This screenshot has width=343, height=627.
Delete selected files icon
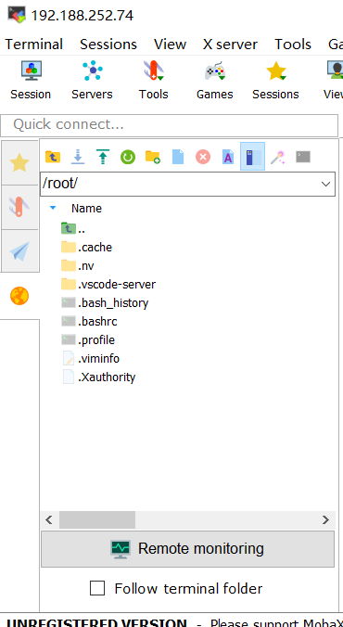click(203, 157)
